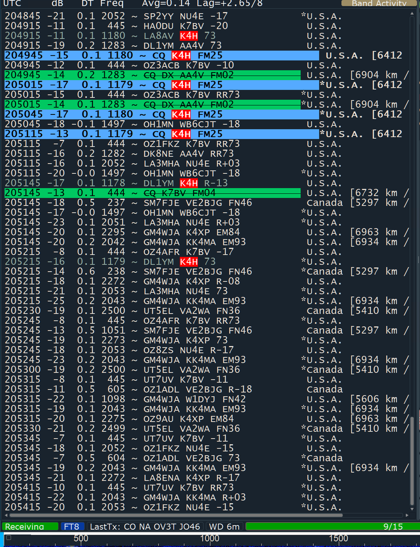Select the OZ1ADL VE2BJG 73 message
420x547 pixels.
click(192, 458)
